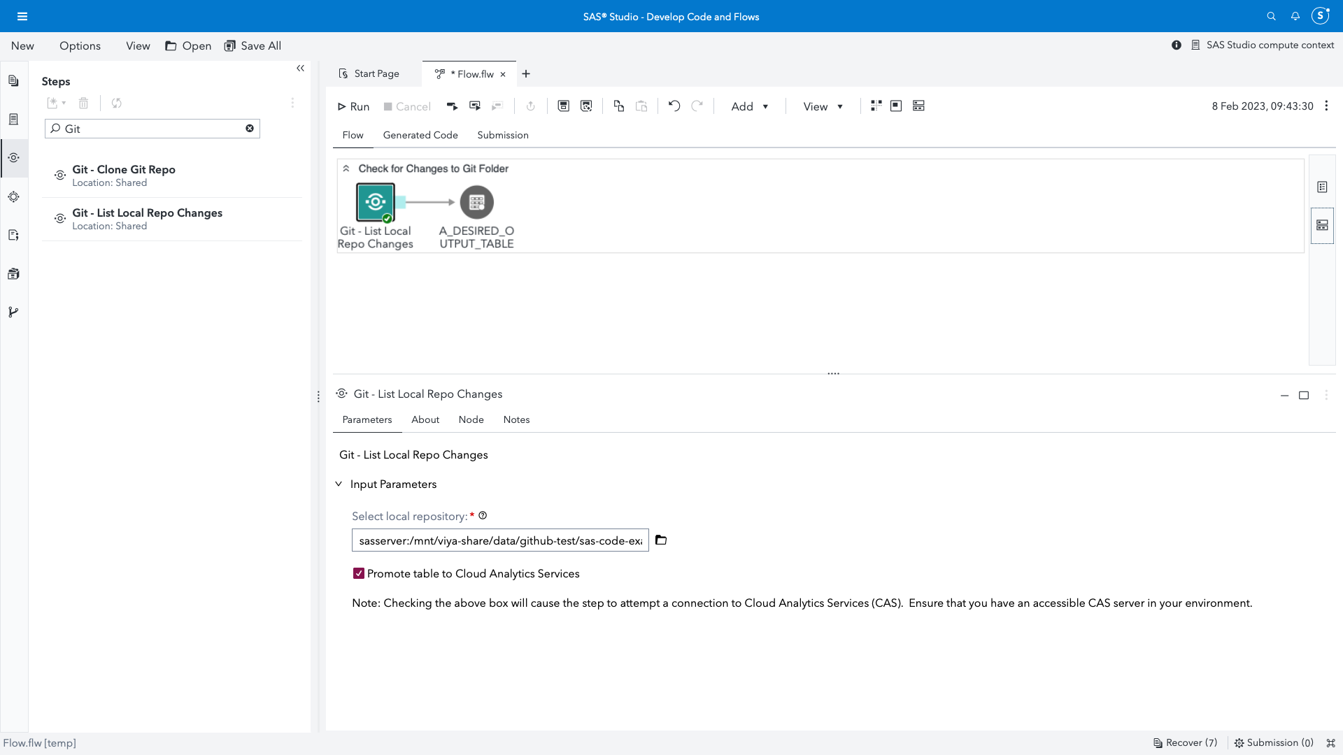Click Save All button
1343x755 pixels.
coord(253,45)
